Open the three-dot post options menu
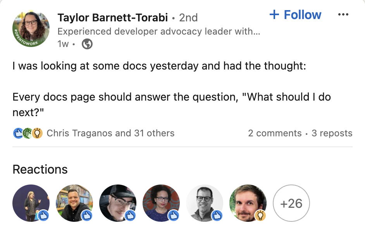365x235 pixels. click(344, 14)
